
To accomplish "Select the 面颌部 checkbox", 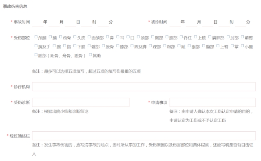I will (x=89, y=37).
